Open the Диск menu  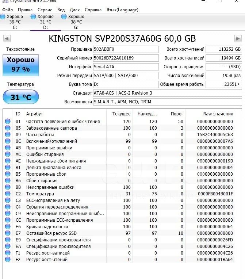pos(74,10)
